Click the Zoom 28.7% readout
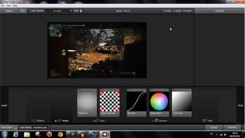This screenshot has width=245, height=138. click(123, 11)
